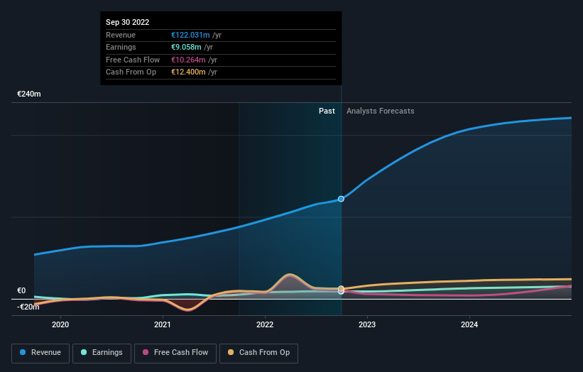This screenshot has height=372, width=583.
Task: Click the Past label on chart
Action: [327, 111]
